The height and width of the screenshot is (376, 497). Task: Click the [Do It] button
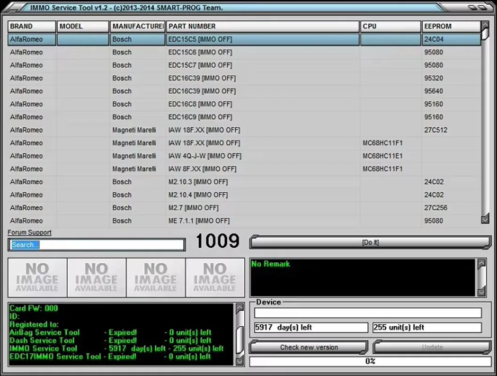[371, 242]
